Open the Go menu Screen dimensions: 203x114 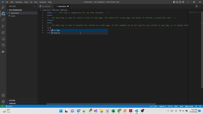point(31,2)
